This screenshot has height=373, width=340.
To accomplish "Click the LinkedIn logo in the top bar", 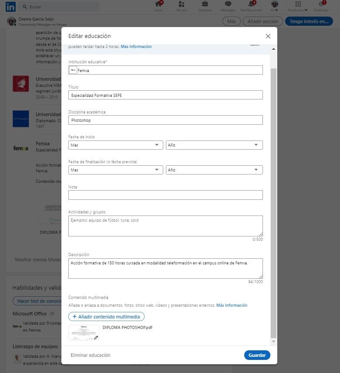I will click(x=10, y=7).
